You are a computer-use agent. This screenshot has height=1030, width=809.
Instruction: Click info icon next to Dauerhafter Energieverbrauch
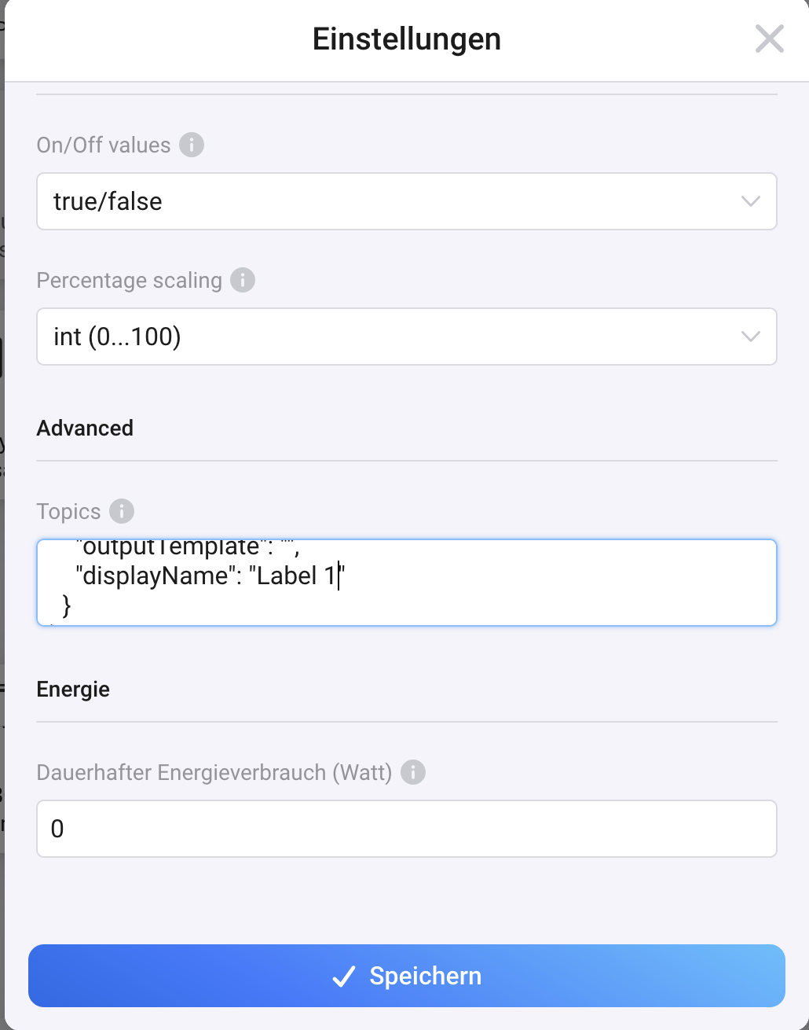coord(413,772)
